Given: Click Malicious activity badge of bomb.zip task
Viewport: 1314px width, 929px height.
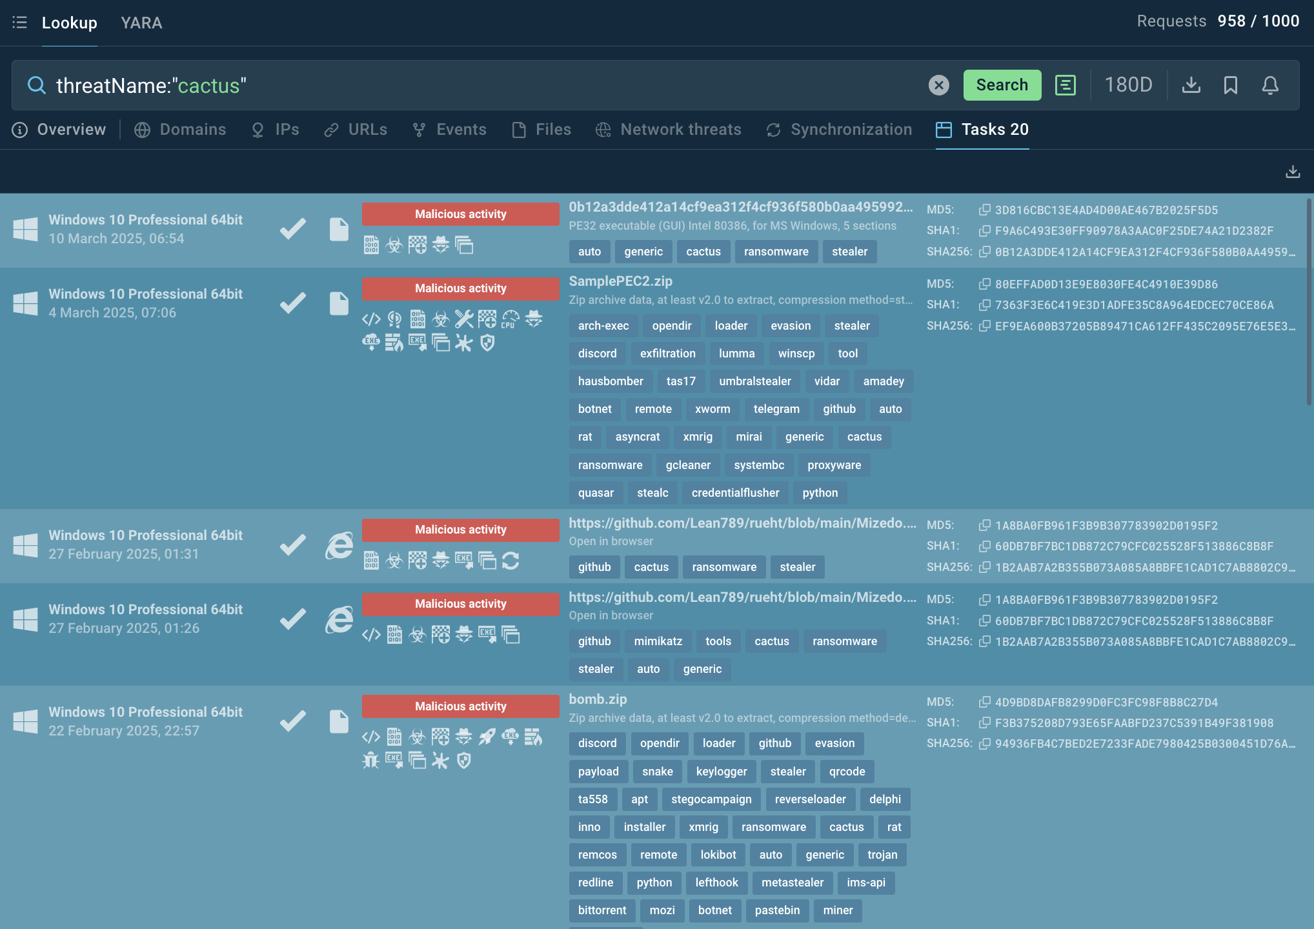Looking at the screenshot, I should [x=461, y=706].
